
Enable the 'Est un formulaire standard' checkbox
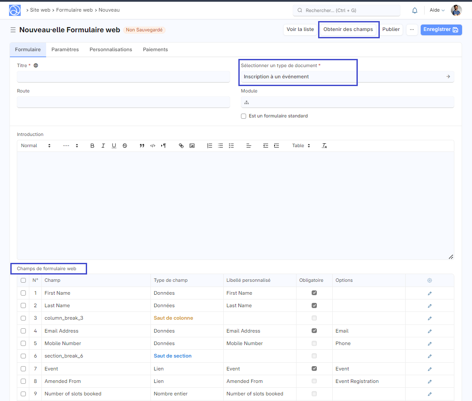click(x=244, y=116)
